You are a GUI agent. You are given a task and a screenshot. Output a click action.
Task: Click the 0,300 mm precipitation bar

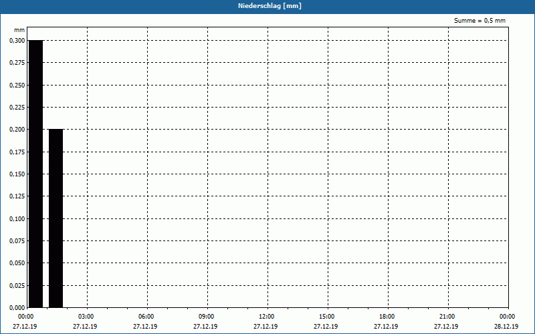click(36, 174)
